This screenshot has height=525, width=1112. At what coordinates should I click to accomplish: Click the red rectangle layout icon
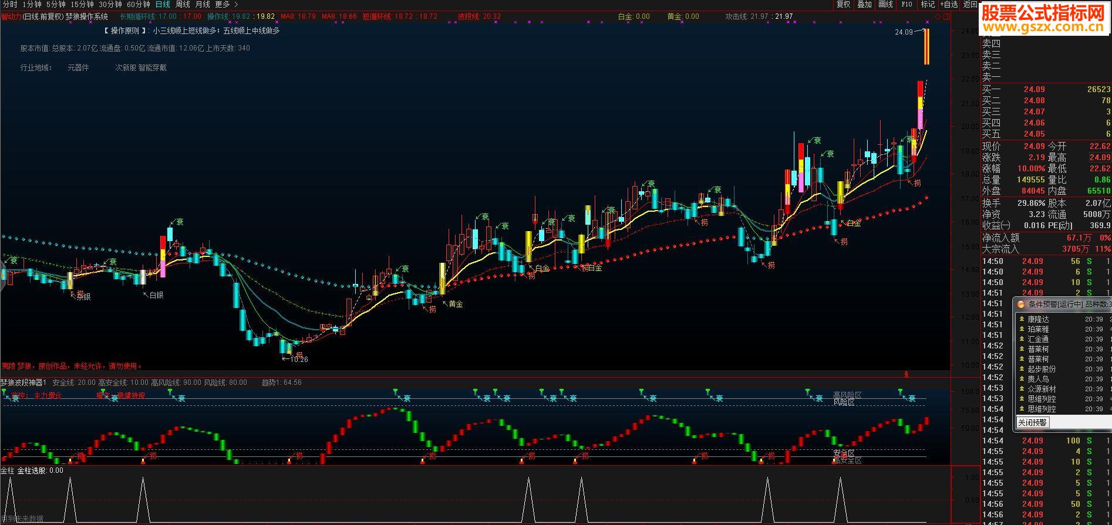(x=946, y=16)
